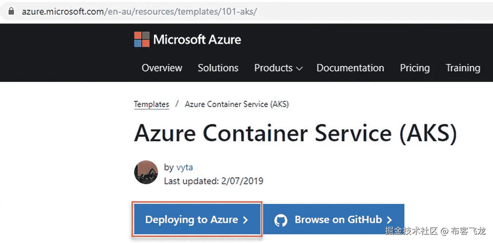
Task: Open the Solutions menu item
Action: [218, 68]
